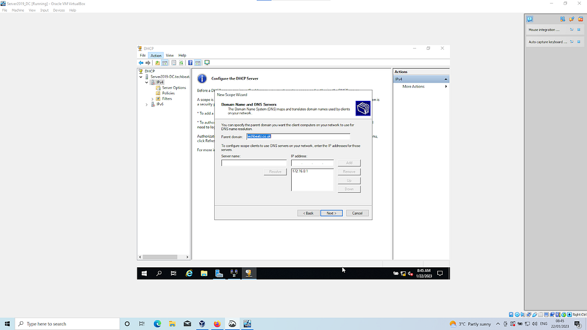Viewport: 587px width, 330px height.
Task: Click the blue Help question mark icon
Action: click(190, 63)
